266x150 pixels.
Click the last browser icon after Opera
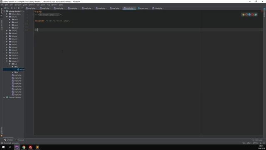point(256,15)
